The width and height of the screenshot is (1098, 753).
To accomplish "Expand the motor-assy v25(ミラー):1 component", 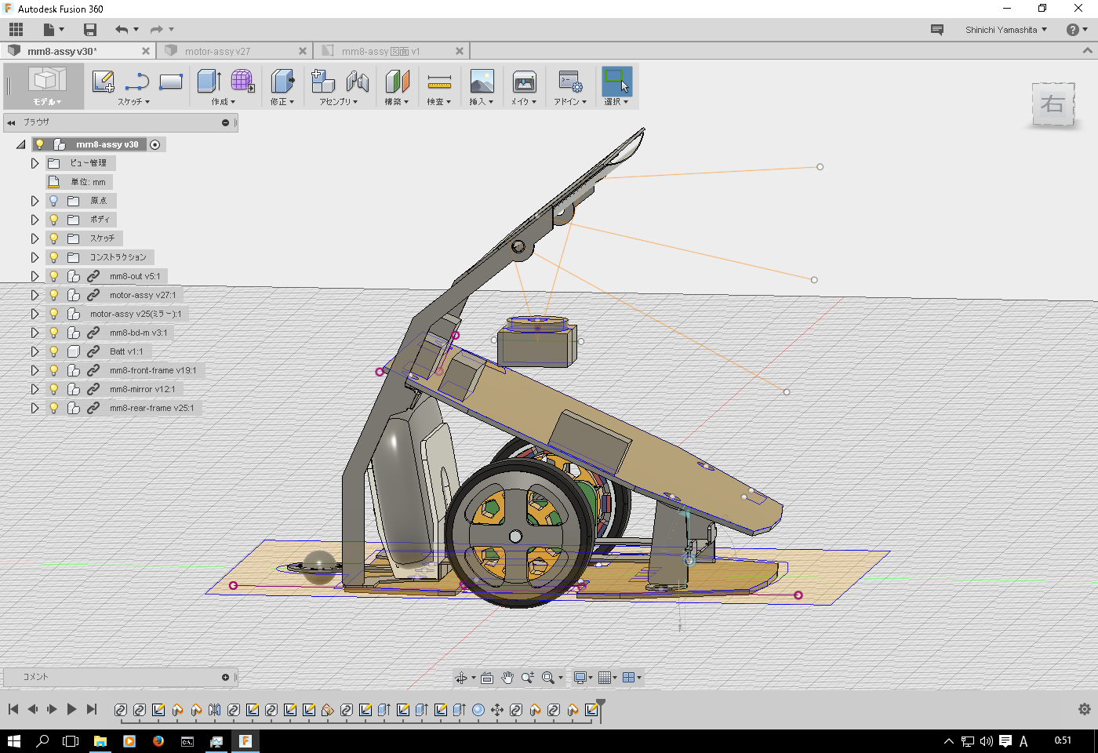I will [x=35, y=314].
